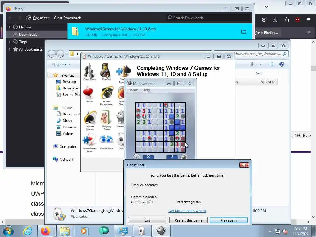Open Internet Explorer from taskbar
The image size is (316, 237).
pyautogui.click(x=27, y=231)
